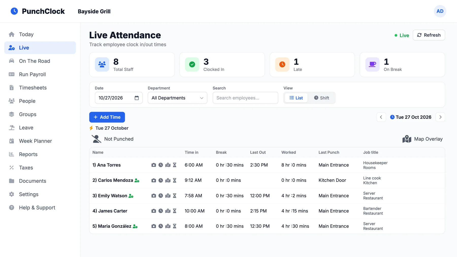
Task: Click the Tue 27 Oct 2026 date label
Action: click(x=413, y=117)
